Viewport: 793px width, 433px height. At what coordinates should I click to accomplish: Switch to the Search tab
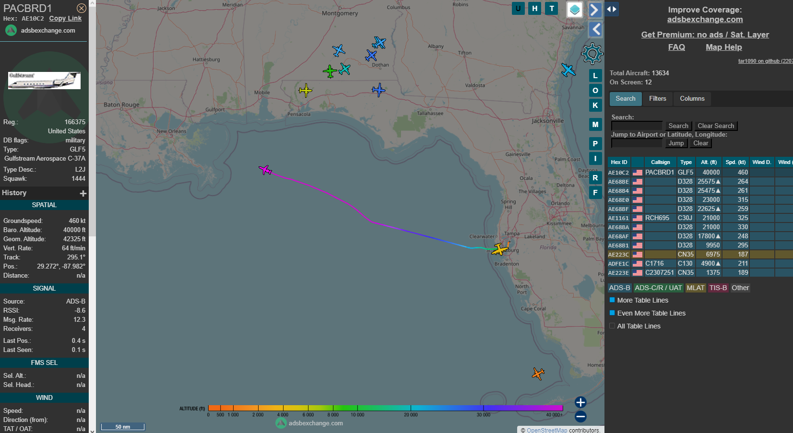[x=626, y=99]
